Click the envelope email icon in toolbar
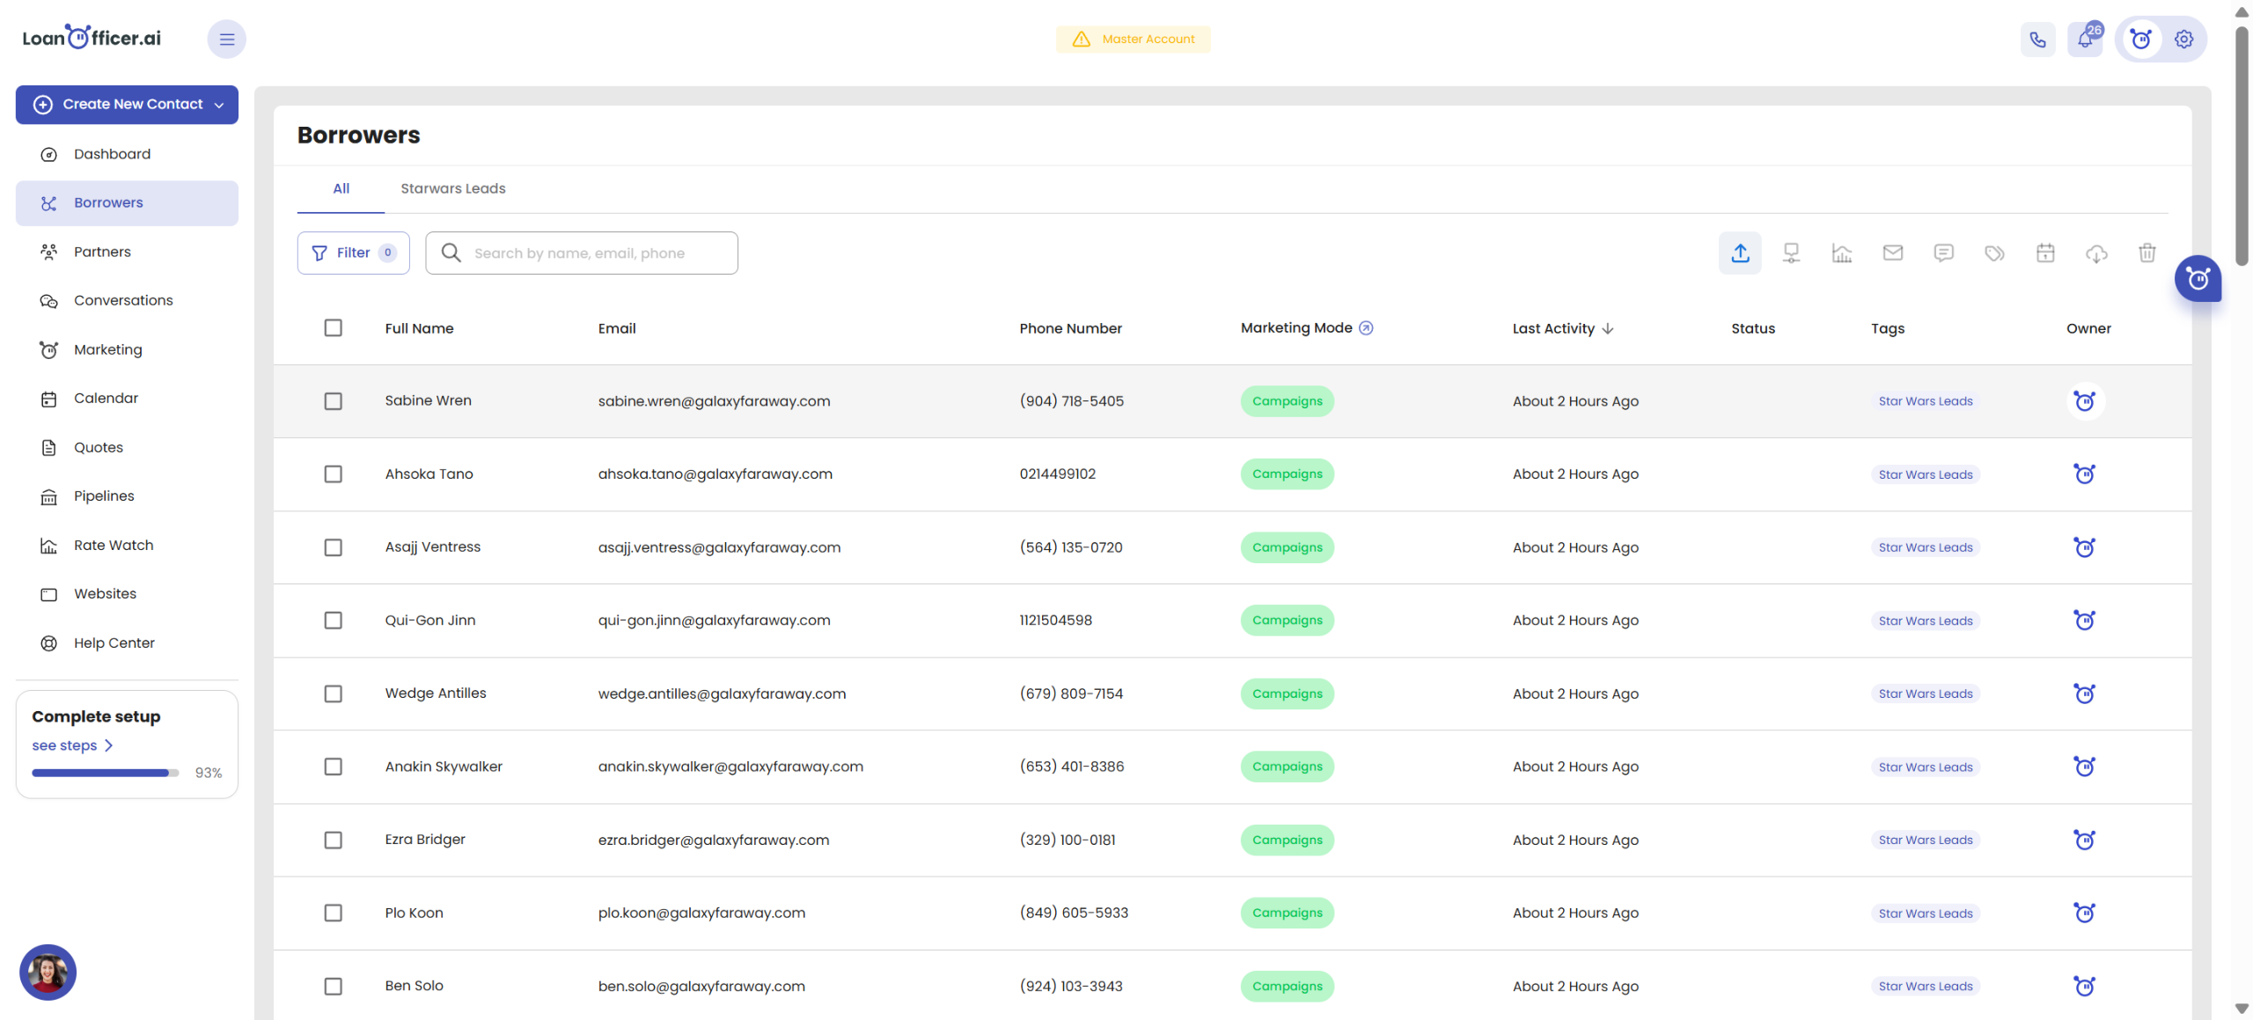 tap(1892, 253)
